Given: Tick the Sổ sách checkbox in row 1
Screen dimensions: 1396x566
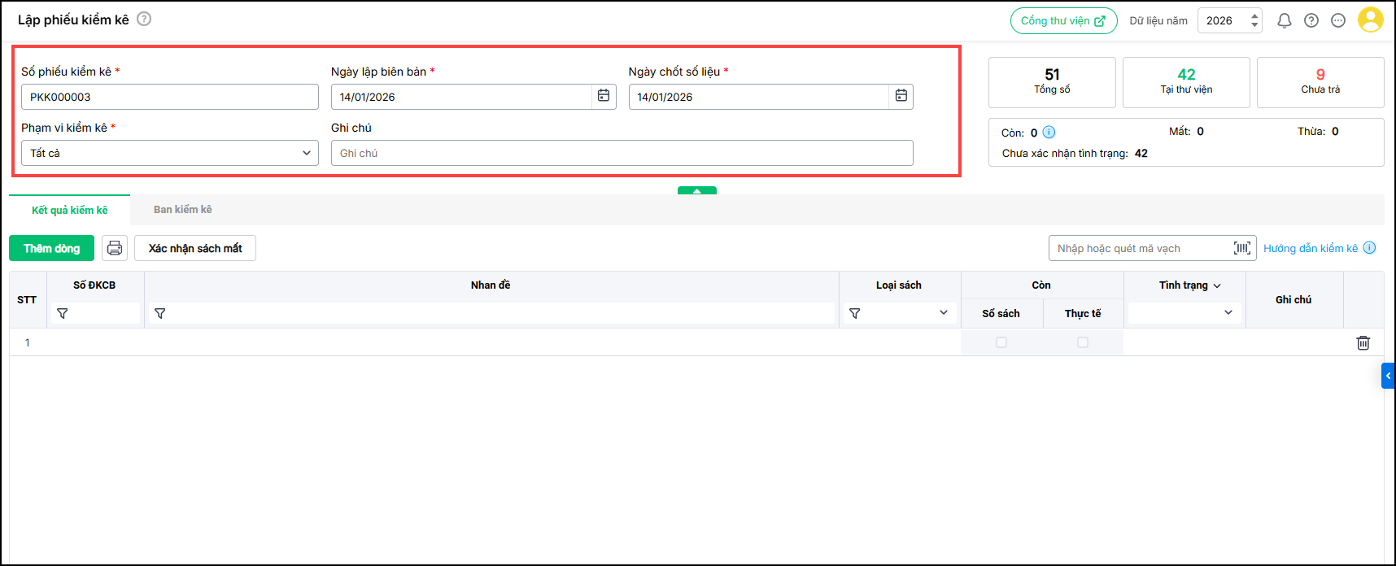Looking at the screenshot, I should [1001, 342].
